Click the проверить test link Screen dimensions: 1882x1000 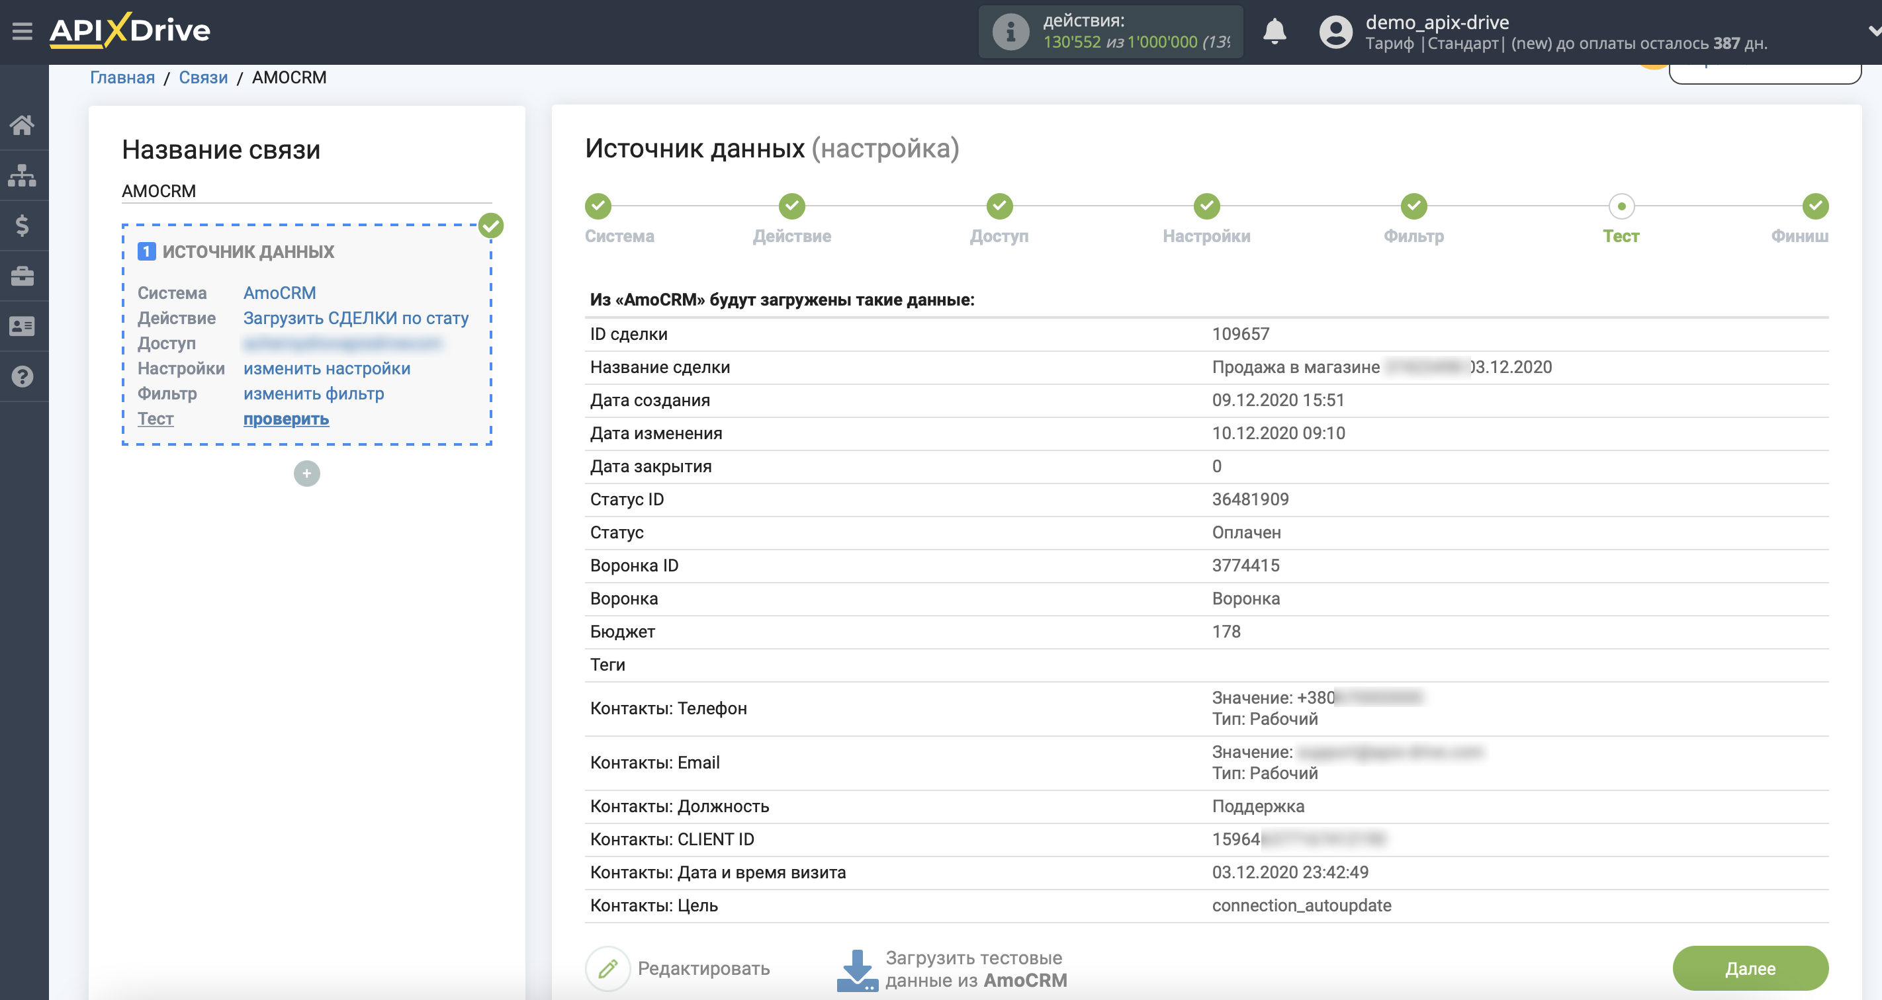tap(286, 419)
